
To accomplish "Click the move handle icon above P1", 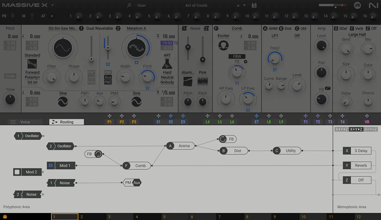I will (109, 116).
